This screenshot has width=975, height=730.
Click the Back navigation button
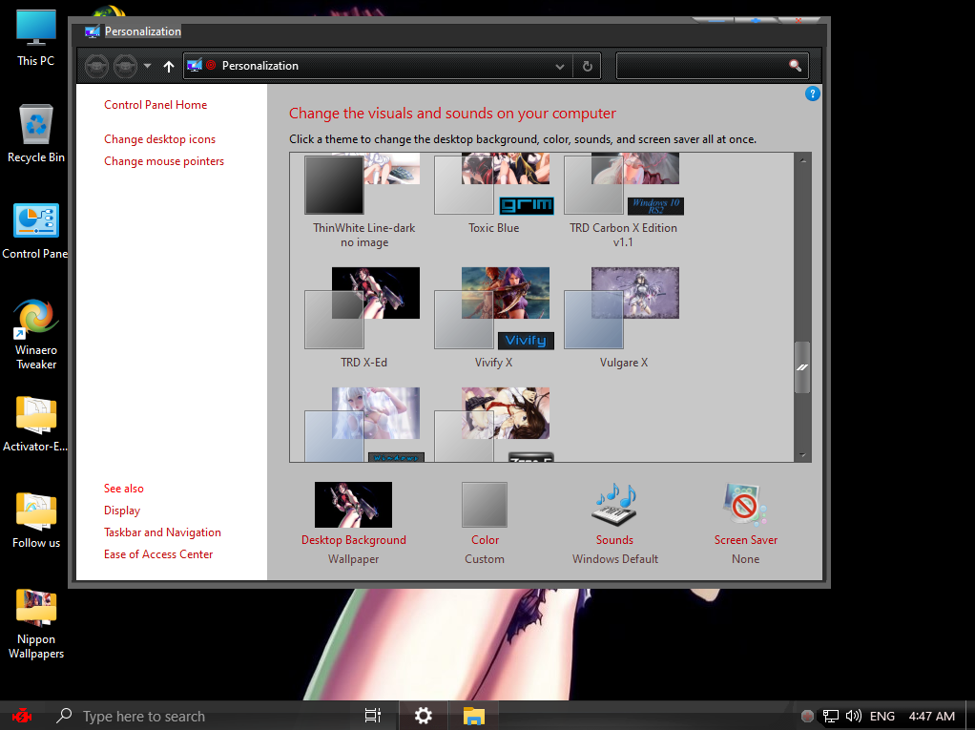(96, 66)
